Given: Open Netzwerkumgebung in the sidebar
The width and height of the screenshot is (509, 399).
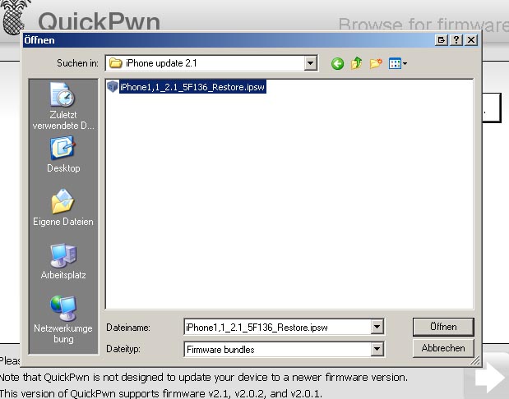Looking at the screenshot, I should point(63,319).
